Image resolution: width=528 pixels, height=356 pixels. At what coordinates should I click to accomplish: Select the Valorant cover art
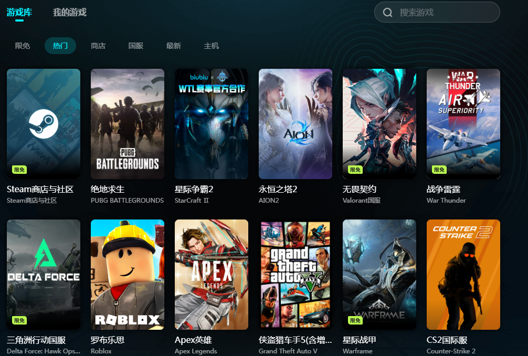379,123
